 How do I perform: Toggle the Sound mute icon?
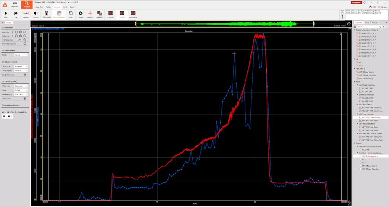(x=36, y=14)
